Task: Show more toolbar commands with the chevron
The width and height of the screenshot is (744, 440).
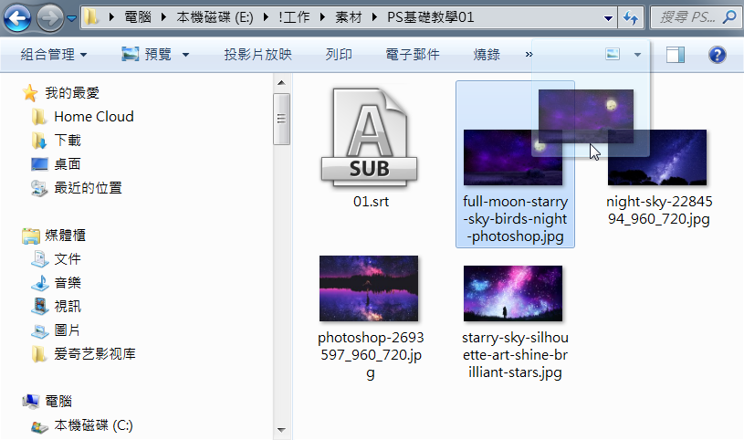Action: pyautogui.click(x=529, y=55)
